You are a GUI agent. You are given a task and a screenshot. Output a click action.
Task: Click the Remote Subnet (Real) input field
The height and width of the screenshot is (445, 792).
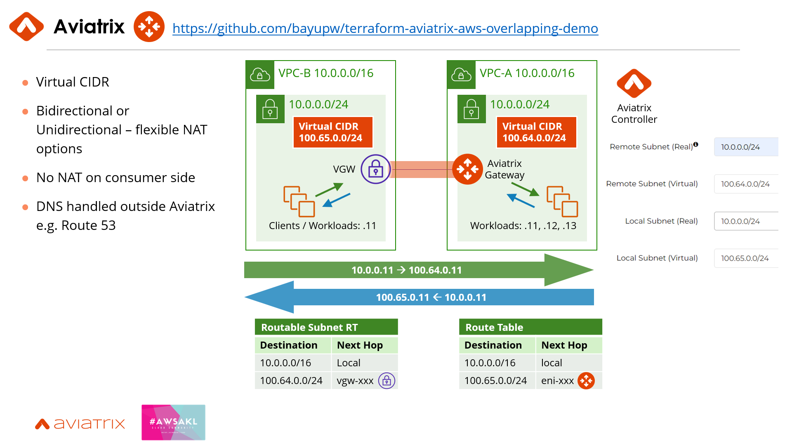pos(746,147)
